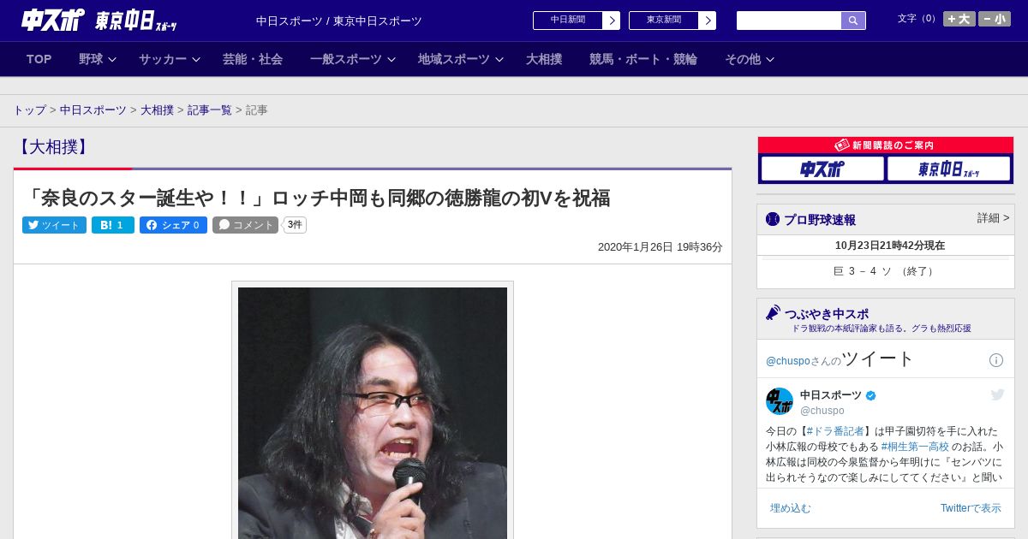
Task: Open the 芸能・社会 section
Action: [x=253, y=59]
